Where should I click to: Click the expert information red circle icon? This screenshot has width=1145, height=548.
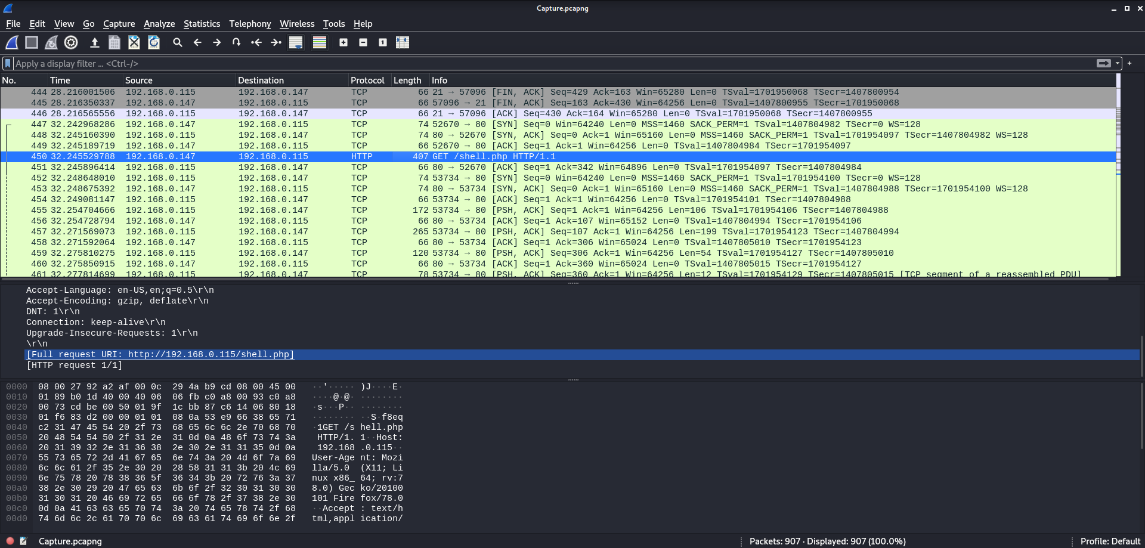10,541
